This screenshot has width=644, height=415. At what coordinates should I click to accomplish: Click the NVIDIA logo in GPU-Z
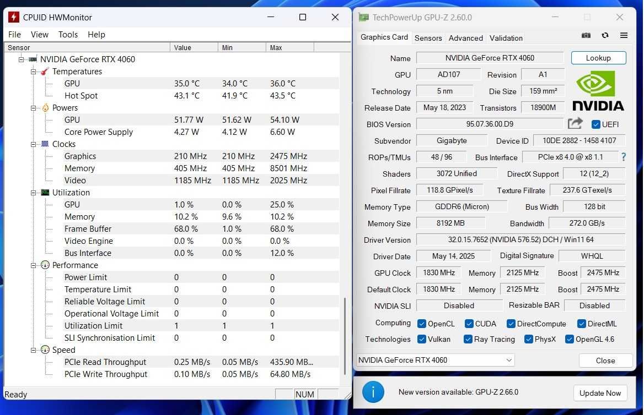point(598,91)
